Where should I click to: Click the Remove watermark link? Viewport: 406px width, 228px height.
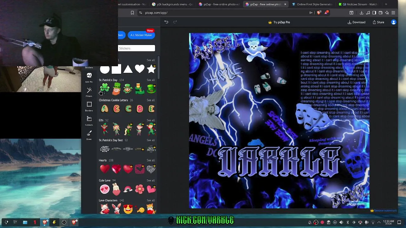pyautogui.click(x=383, y=211)
